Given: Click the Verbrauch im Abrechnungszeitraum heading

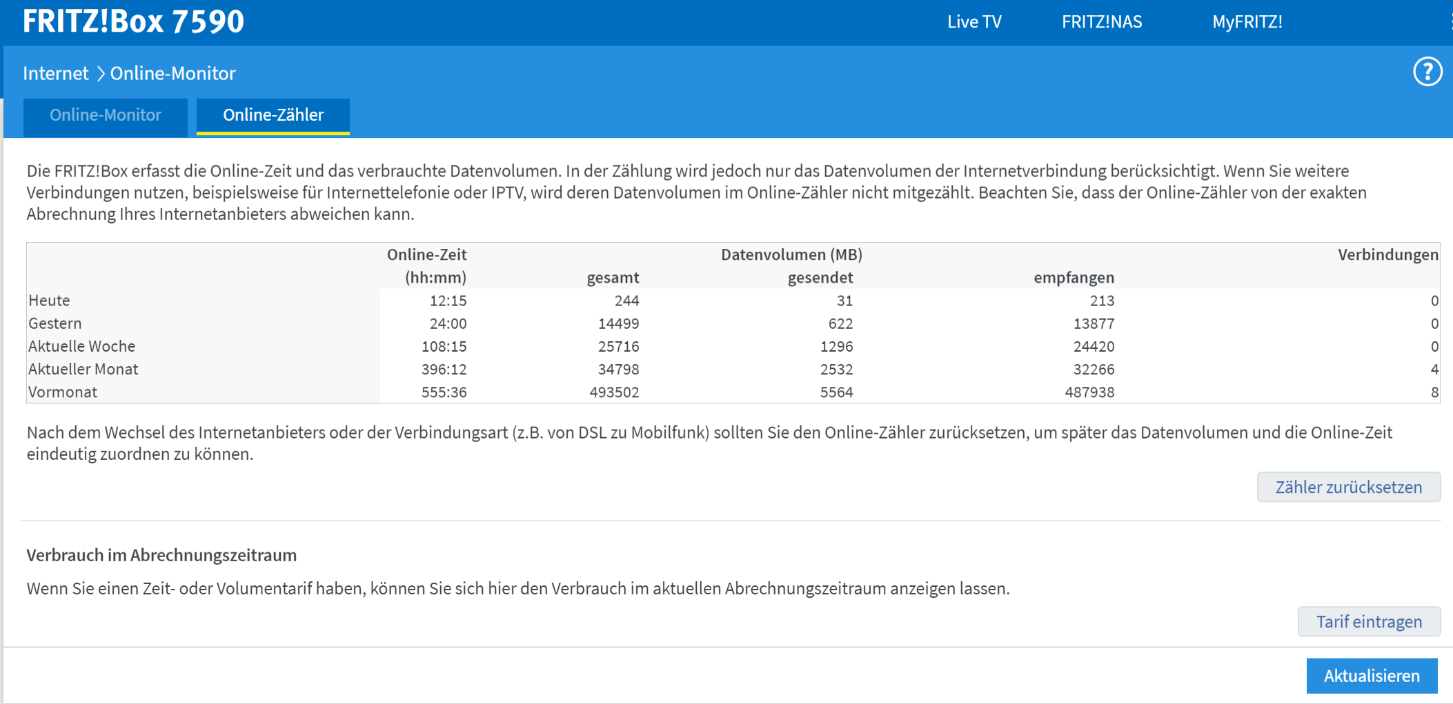Looking at the screenshot, I should point(161,555).
